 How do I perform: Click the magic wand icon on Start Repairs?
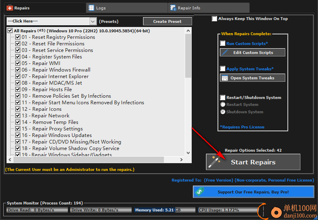[x=214, y=162]
